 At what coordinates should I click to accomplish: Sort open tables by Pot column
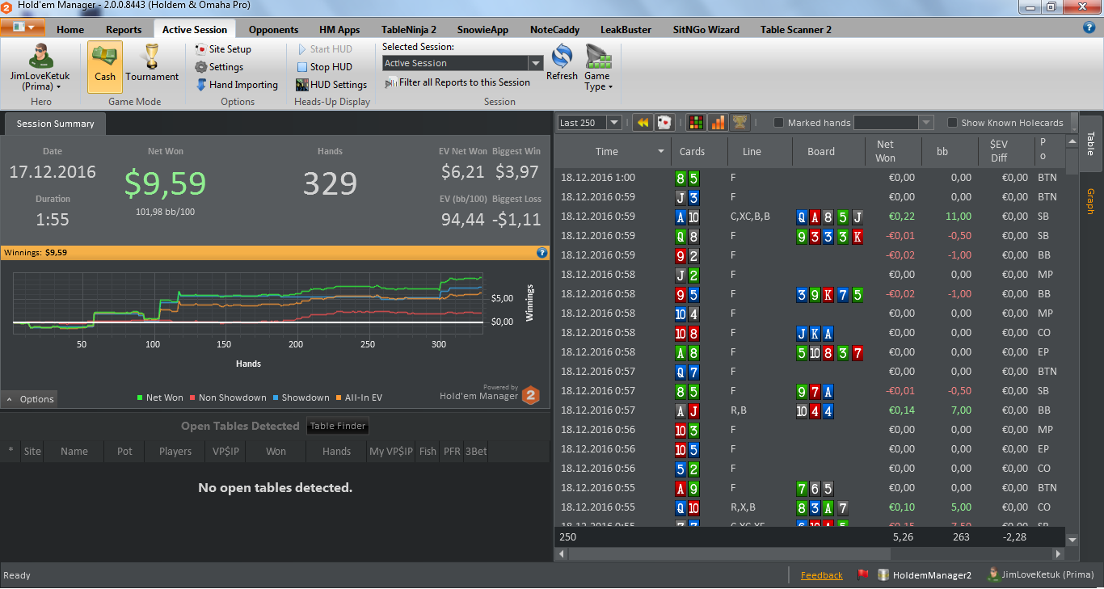[x=124, y=451]
